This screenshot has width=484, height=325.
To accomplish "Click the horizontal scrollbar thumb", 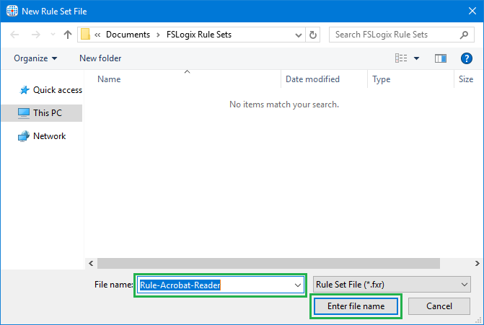I will point(268,263).
